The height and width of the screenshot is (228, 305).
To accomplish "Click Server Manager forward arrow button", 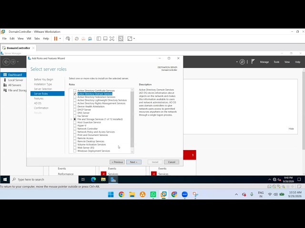I will [13, 62].
